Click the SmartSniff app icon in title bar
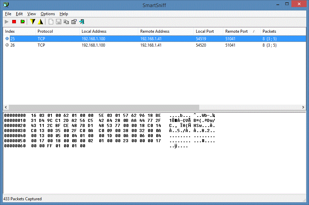Screen dimensions: 309x205 [6, 5]
